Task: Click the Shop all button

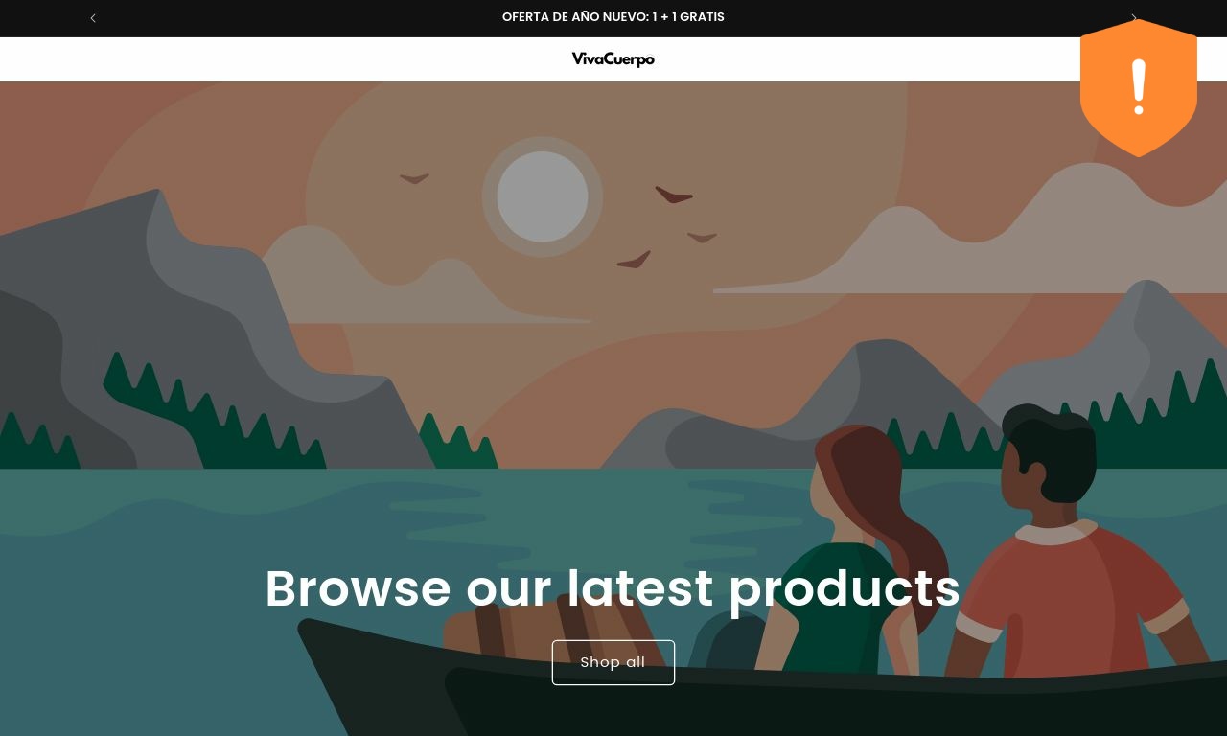Action: pos(613,662)
